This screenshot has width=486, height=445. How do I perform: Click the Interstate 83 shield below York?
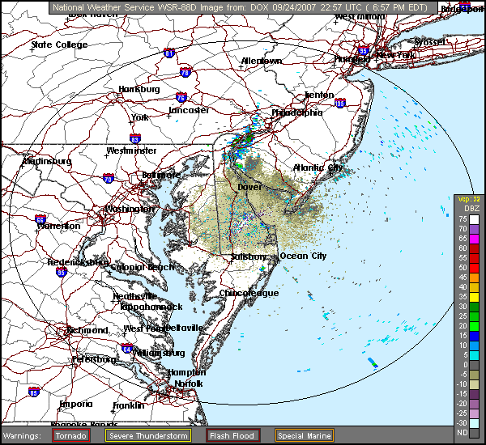tap(135, 138)
